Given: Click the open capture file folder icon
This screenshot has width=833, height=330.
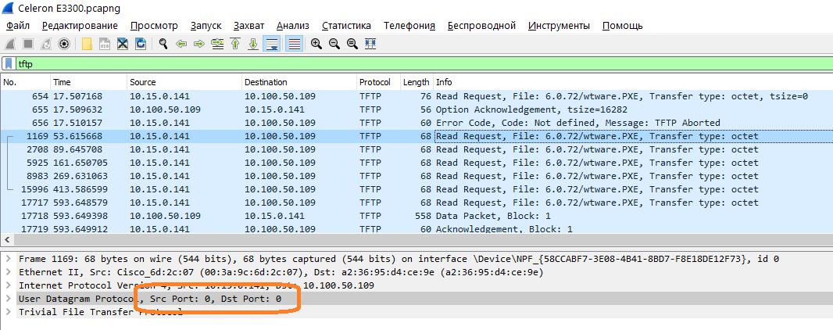Looking at the screenshot, I should click(x=85, y=44).
